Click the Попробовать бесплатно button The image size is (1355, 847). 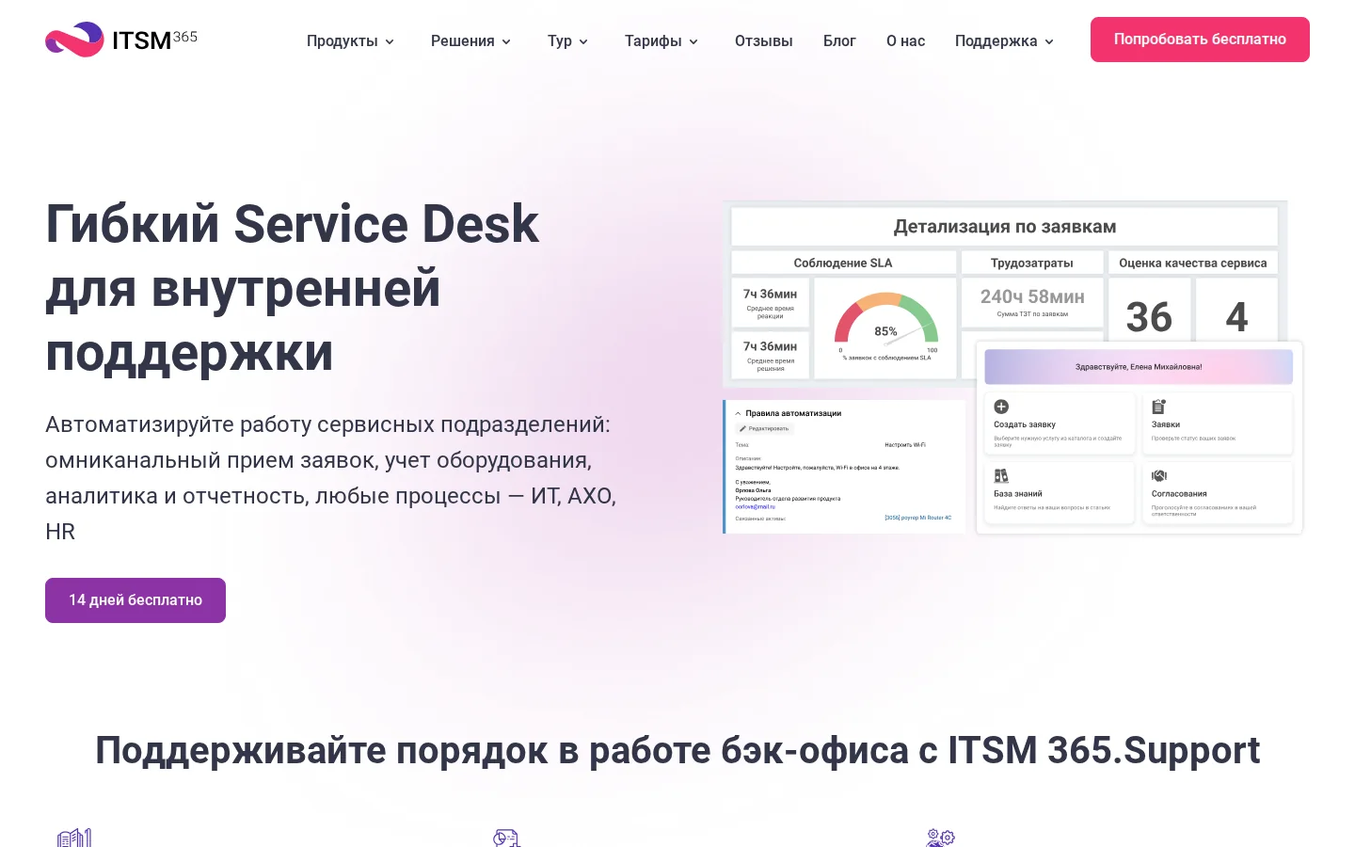(1200, 40)
